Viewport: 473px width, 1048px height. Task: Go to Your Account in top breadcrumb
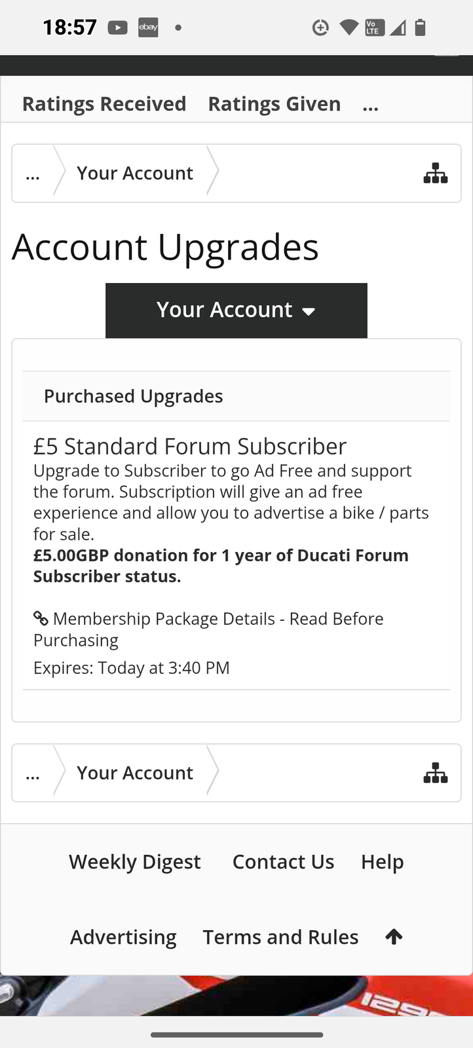[135, 174]
